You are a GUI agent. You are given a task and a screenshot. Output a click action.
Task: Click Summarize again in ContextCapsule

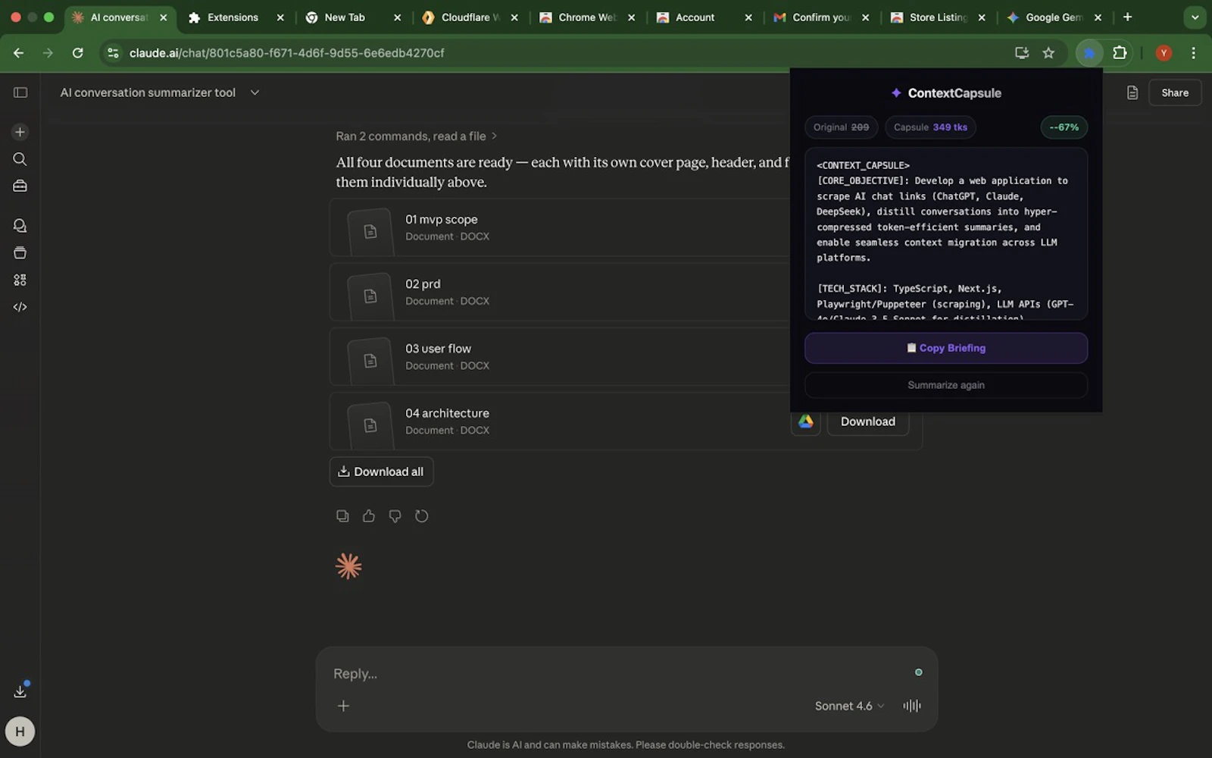946,385
